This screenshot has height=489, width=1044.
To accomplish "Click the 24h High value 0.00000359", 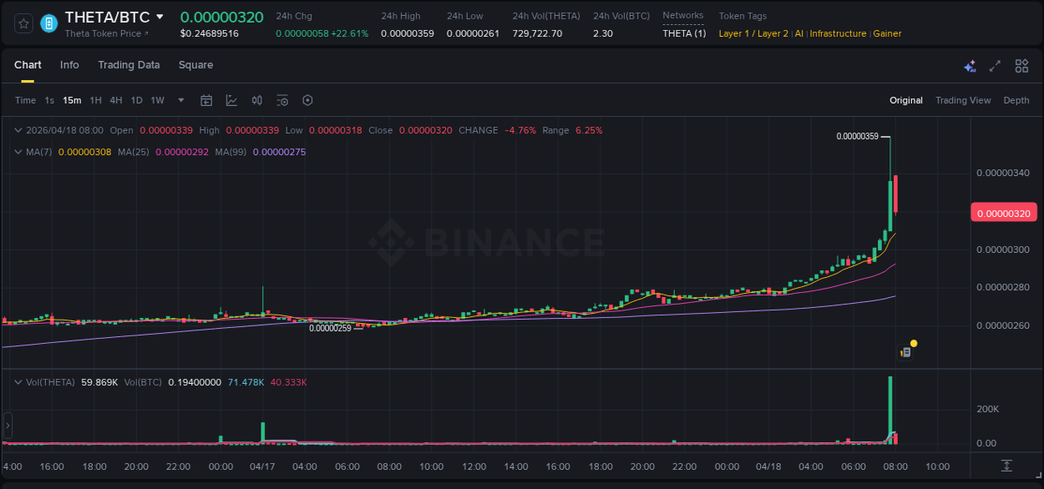I will 407,34.
